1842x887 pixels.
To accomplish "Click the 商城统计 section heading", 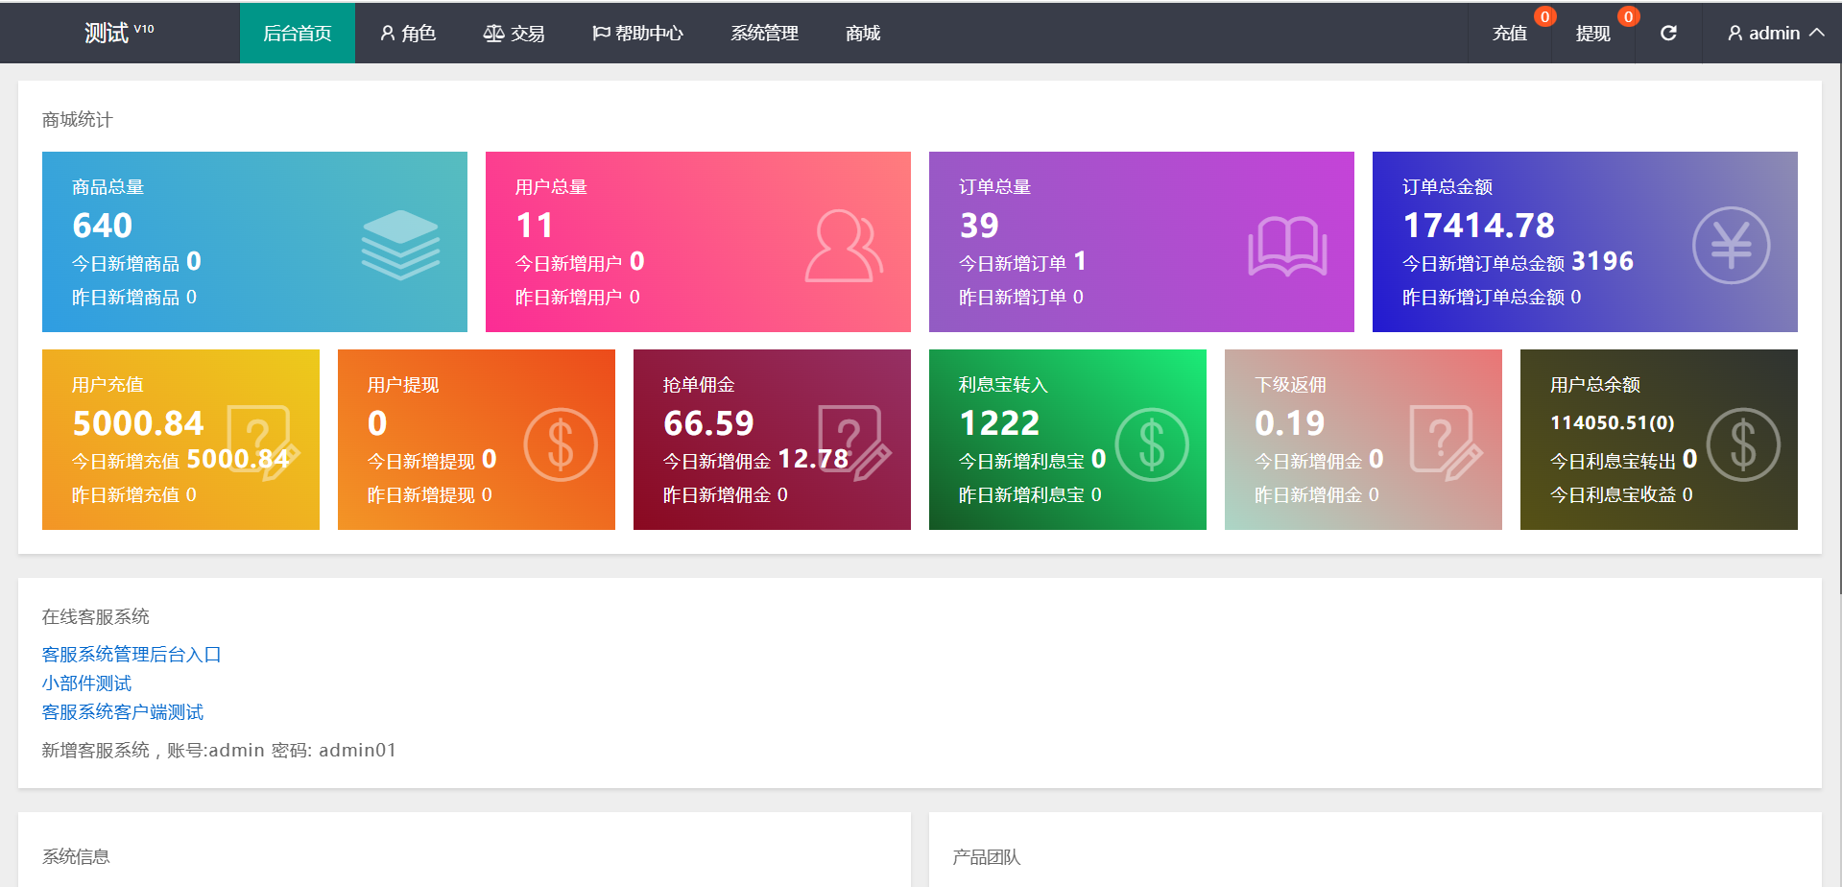I will pos(77,119).
